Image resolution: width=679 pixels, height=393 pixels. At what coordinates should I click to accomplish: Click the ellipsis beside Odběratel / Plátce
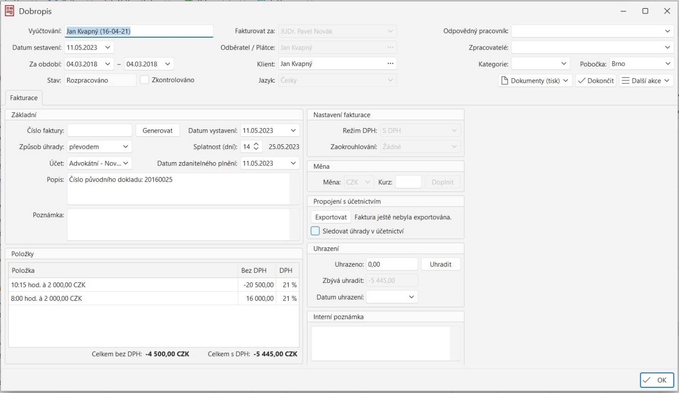[x=390, y=47]
